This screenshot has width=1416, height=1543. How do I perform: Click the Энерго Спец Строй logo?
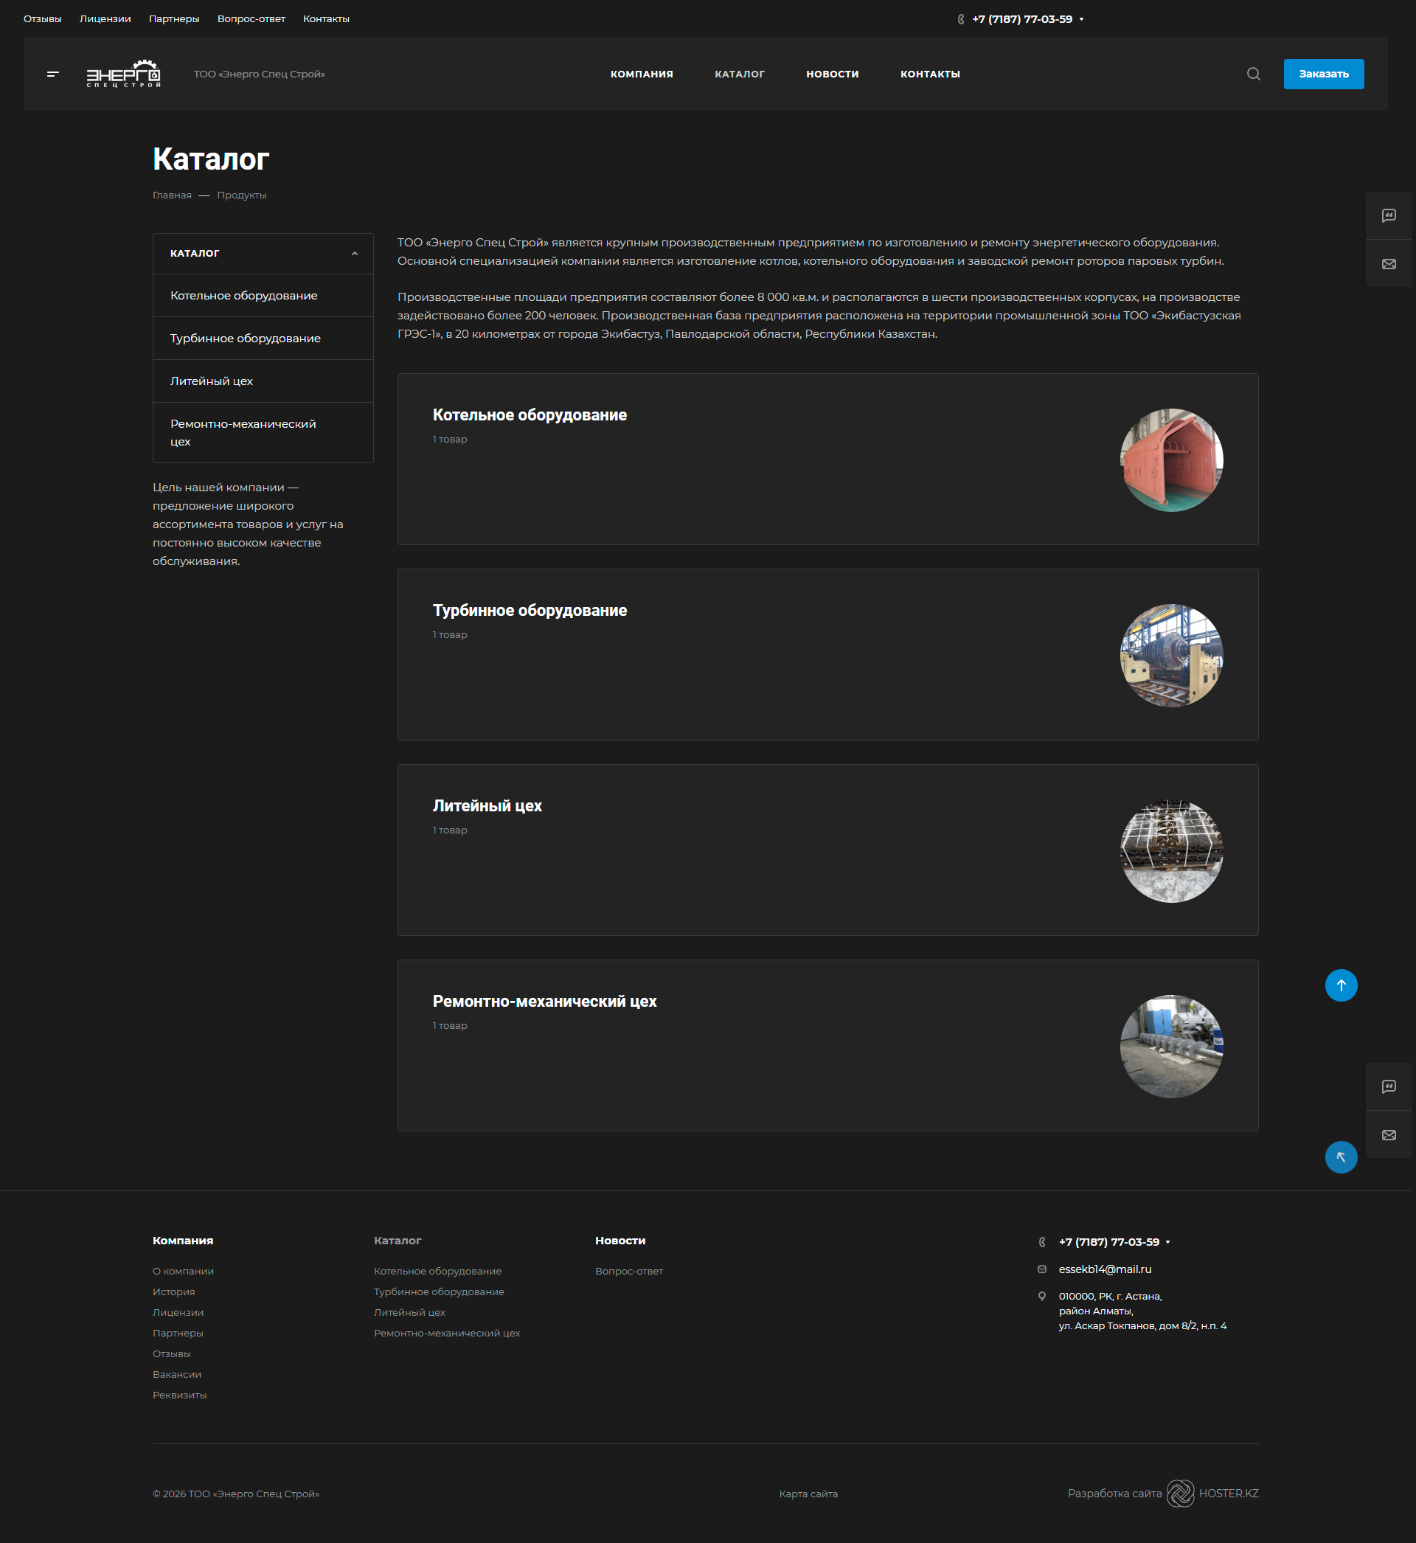pyautogui.click(x=123, y=74)
